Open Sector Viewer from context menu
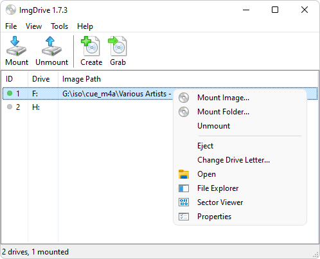Screen dimensions: 320x259 pos(220,202)
